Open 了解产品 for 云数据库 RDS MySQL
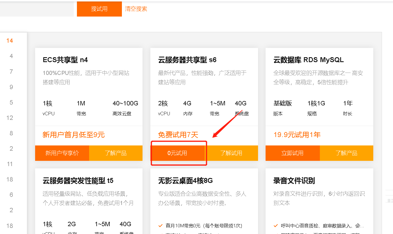393x234 pixels. click(347, 153)
